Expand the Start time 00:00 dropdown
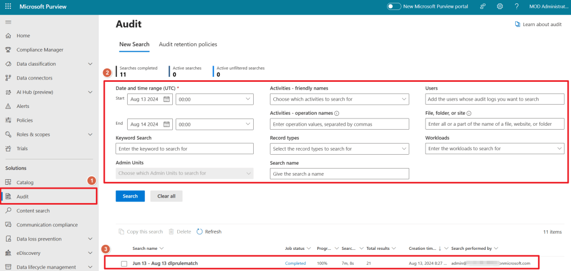571x271 pixels. click(214, 99)
